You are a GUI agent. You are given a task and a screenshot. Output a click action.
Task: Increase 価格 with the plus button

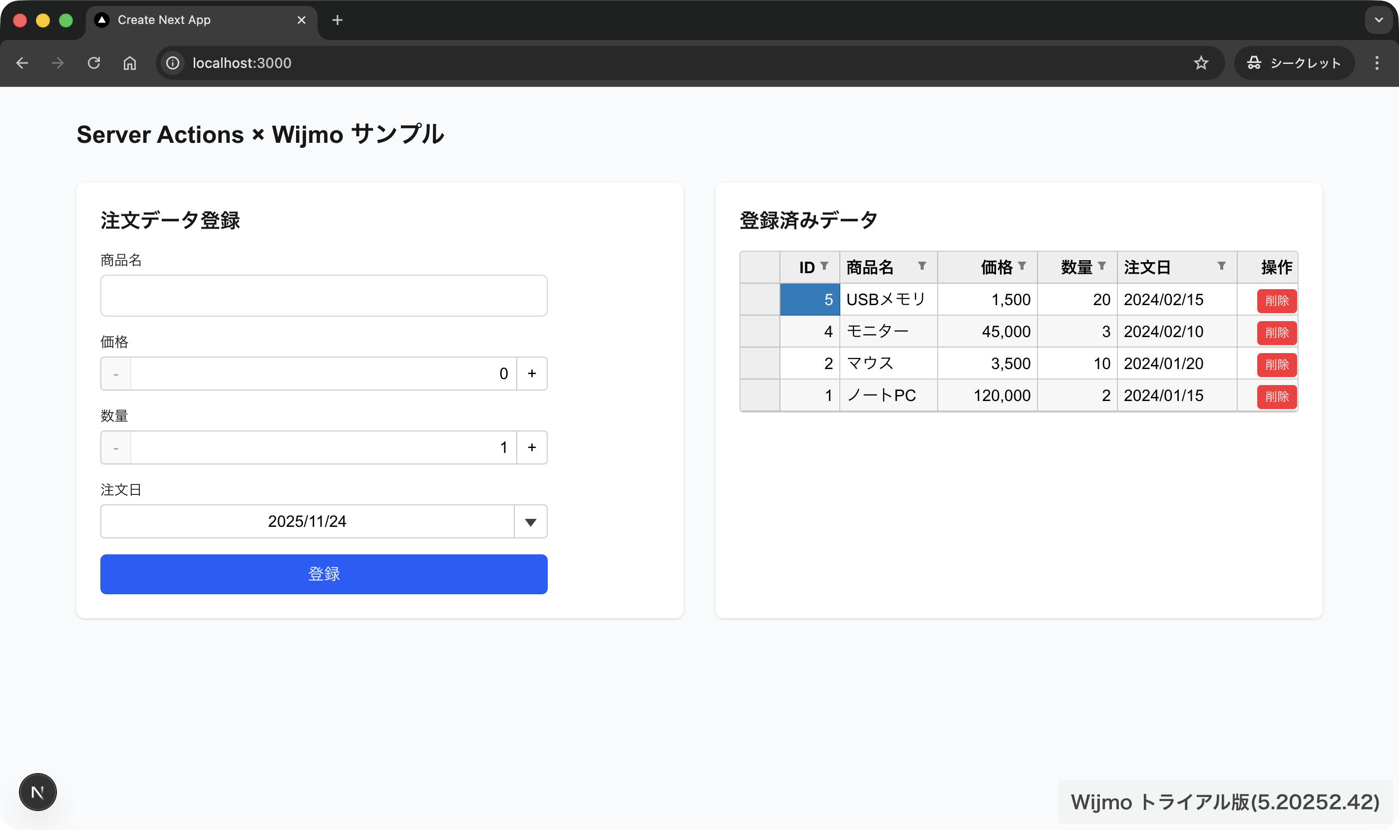click(532, 374)
